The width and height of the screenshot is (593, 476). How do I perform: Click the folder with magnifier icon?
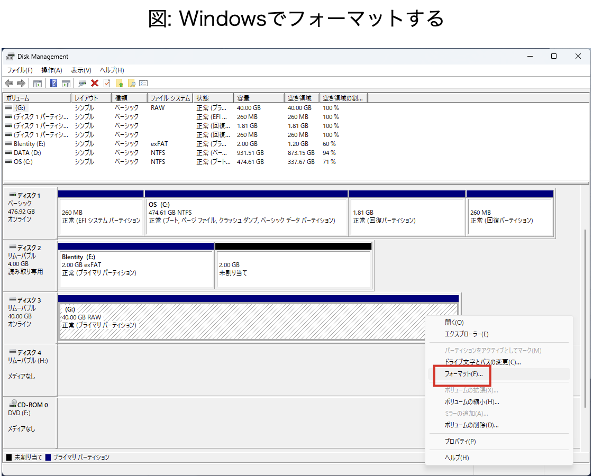pyautogui.click(x=131, y=83)
